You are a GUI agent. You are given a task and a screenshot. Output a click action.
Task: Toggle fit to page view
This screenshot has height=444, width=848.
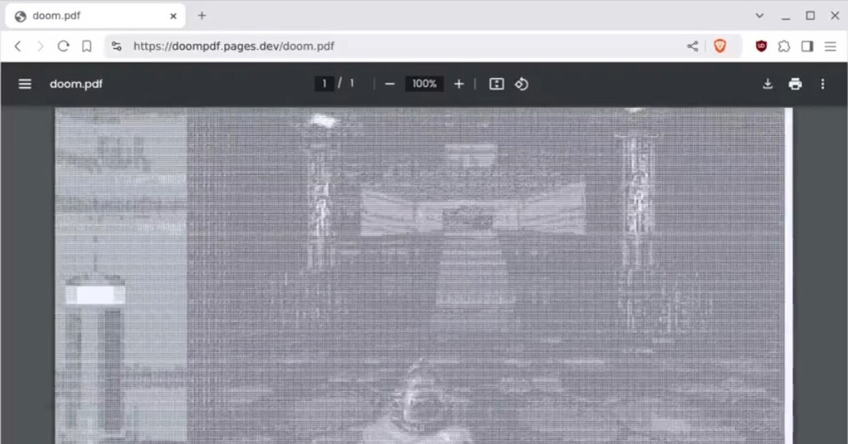click(497, 84)
